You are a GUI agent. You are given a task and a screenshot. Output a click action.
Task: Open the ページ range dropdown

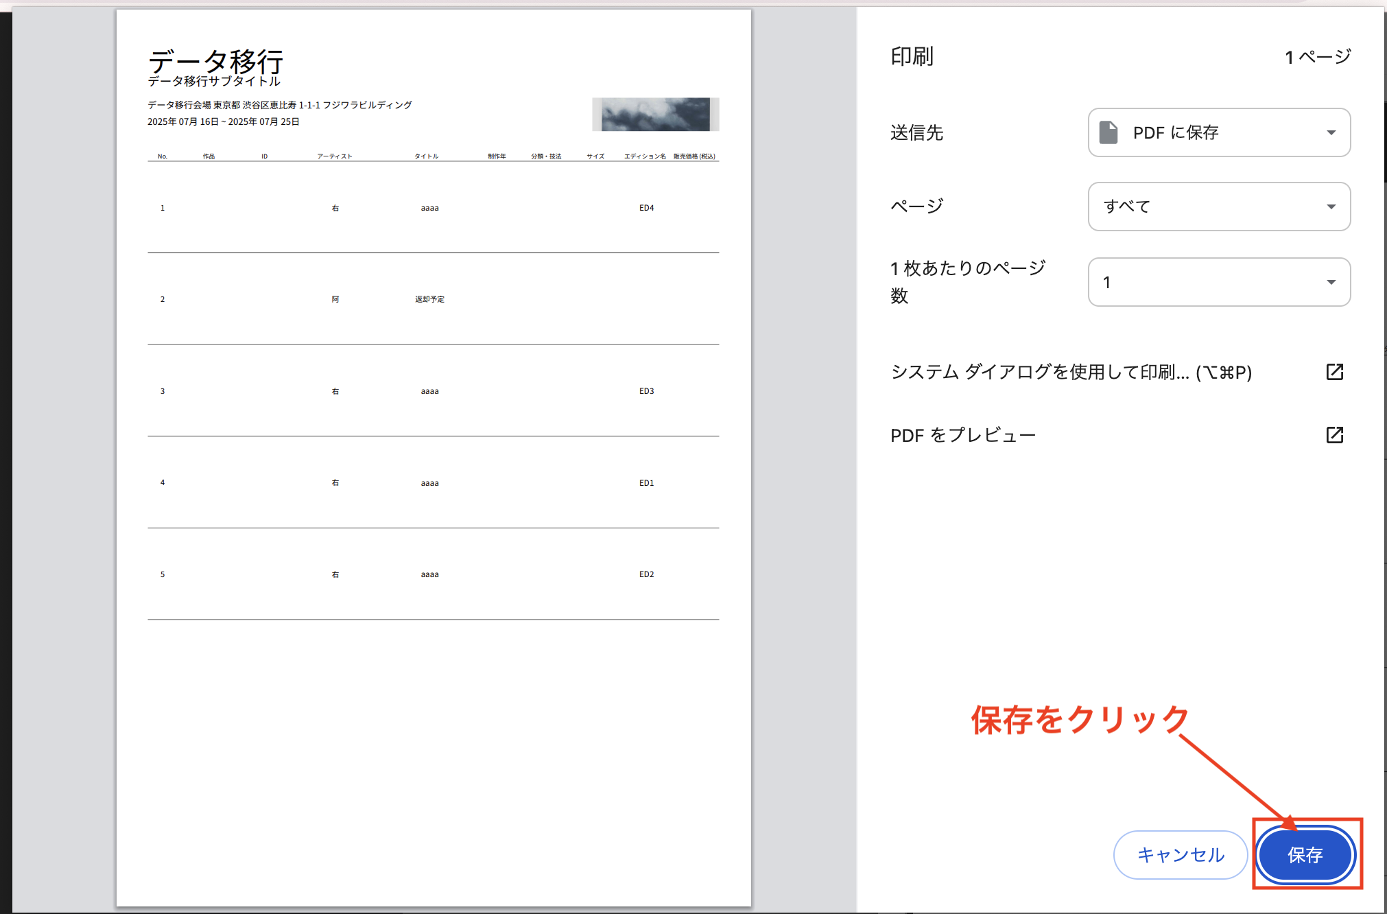click(x=1218, y=207)
